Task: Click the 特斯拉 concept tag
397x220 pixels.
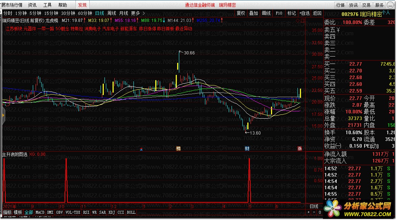Action: [77, 29]
